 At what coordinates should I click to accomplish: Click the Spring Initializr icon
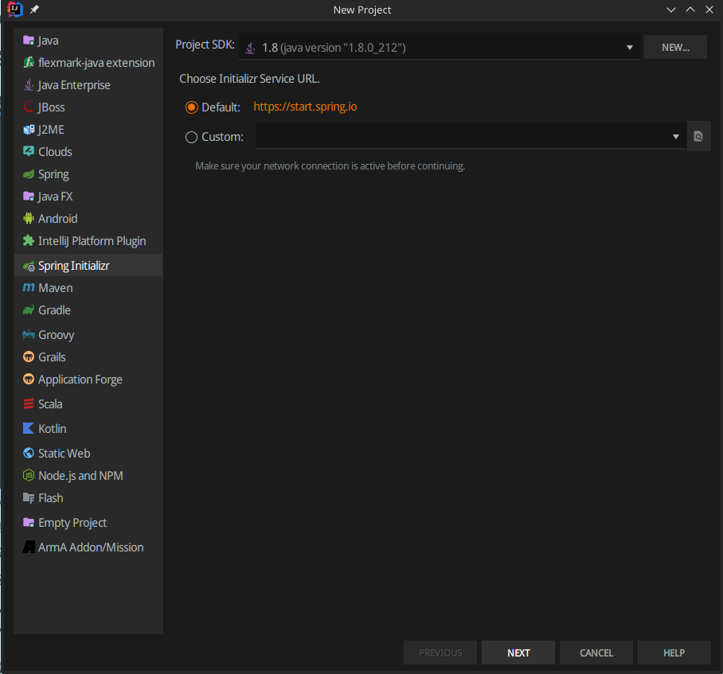pyautogui.click(x=29, y=266)
